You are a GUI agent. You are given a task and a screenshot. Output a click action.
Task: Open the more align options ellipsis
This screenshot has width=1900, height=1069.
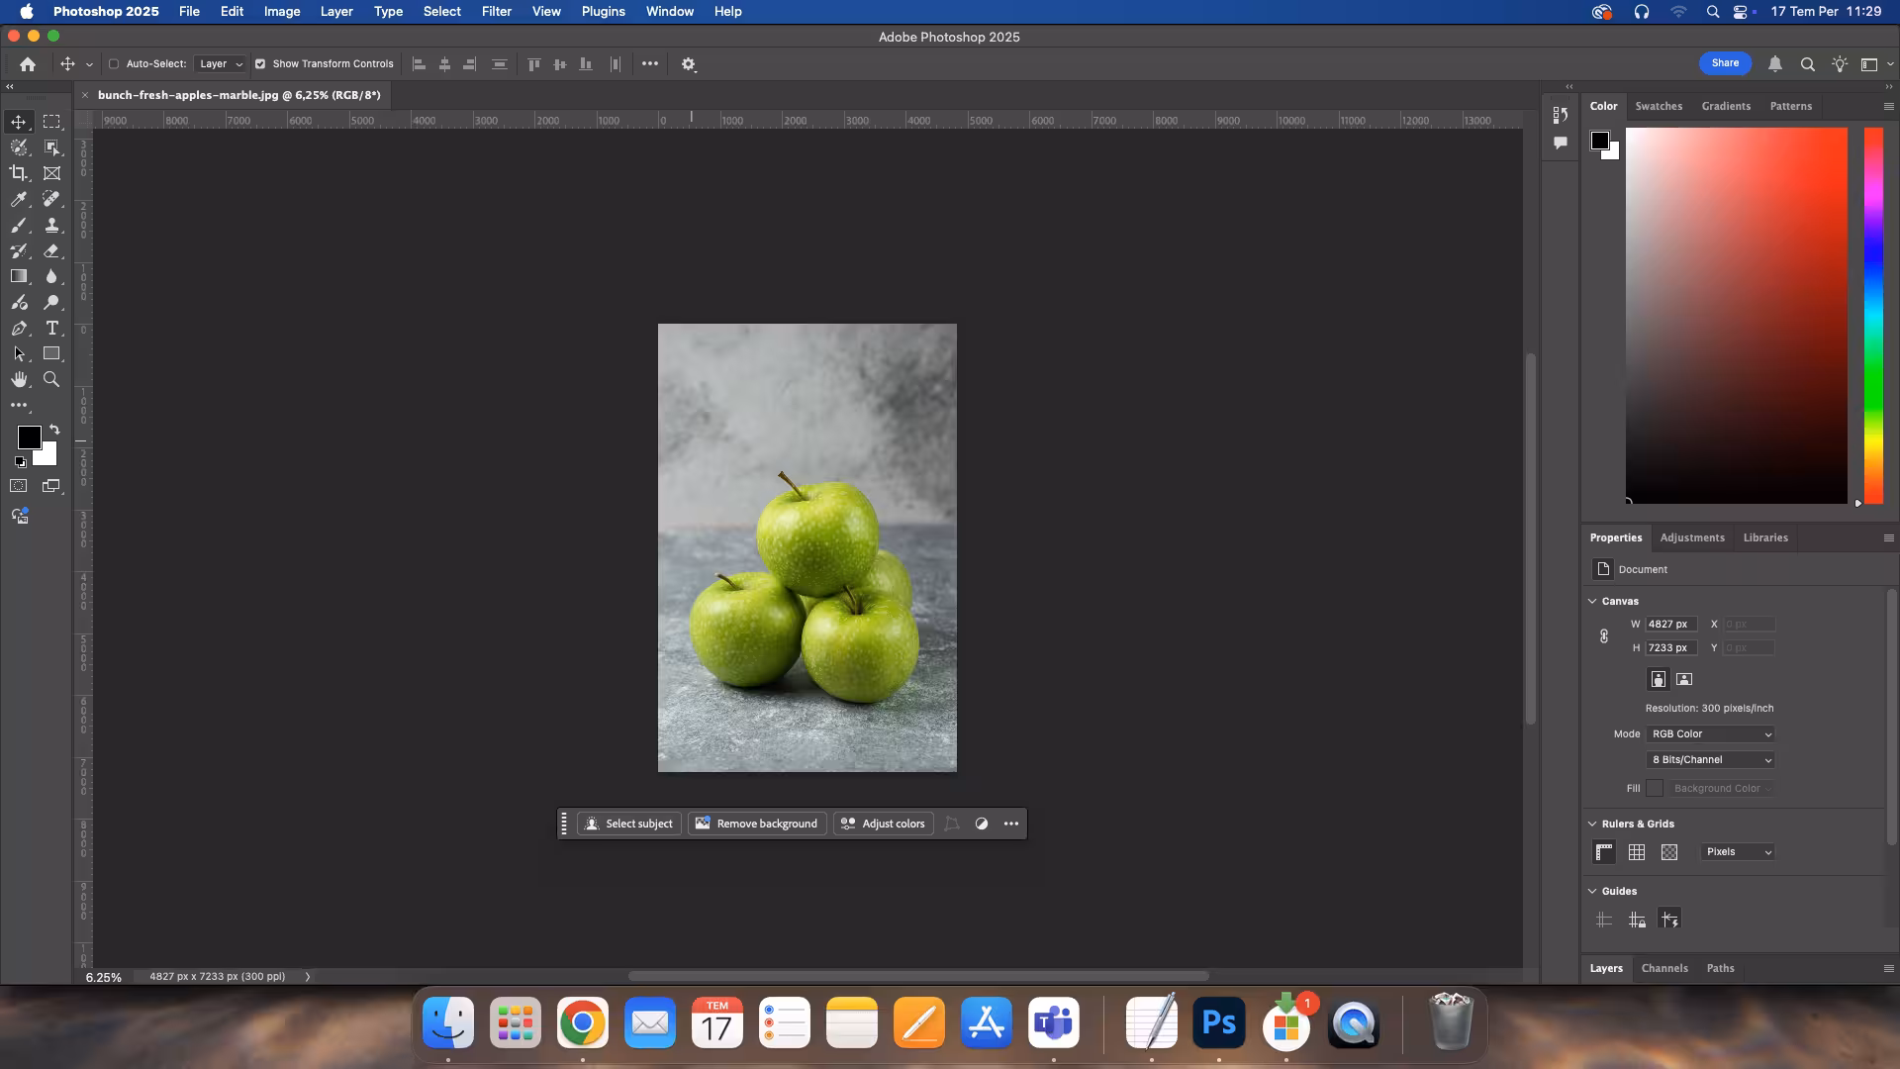[650, 63]
